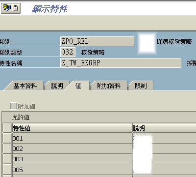Click the 特性值 cell 003

tap(72, 159)
